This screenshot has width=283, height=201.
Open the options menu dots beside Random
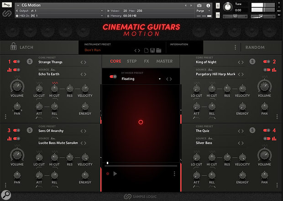(x=235, y=47)
